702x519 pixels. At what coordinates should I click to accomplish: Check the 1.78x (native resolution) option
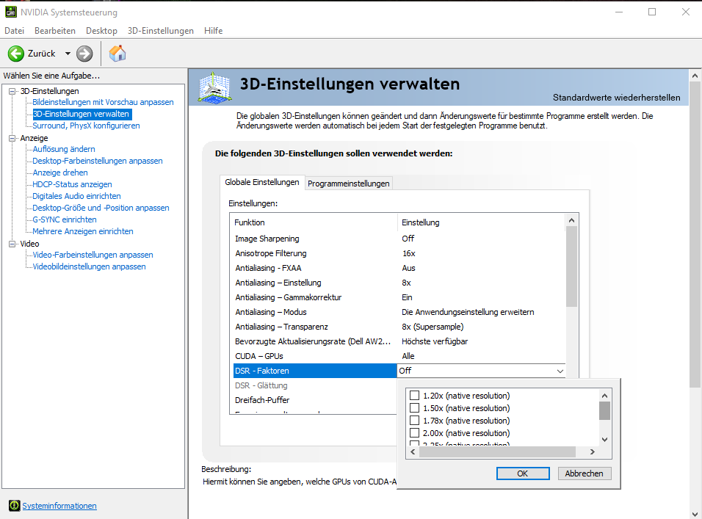click(415, 421)
